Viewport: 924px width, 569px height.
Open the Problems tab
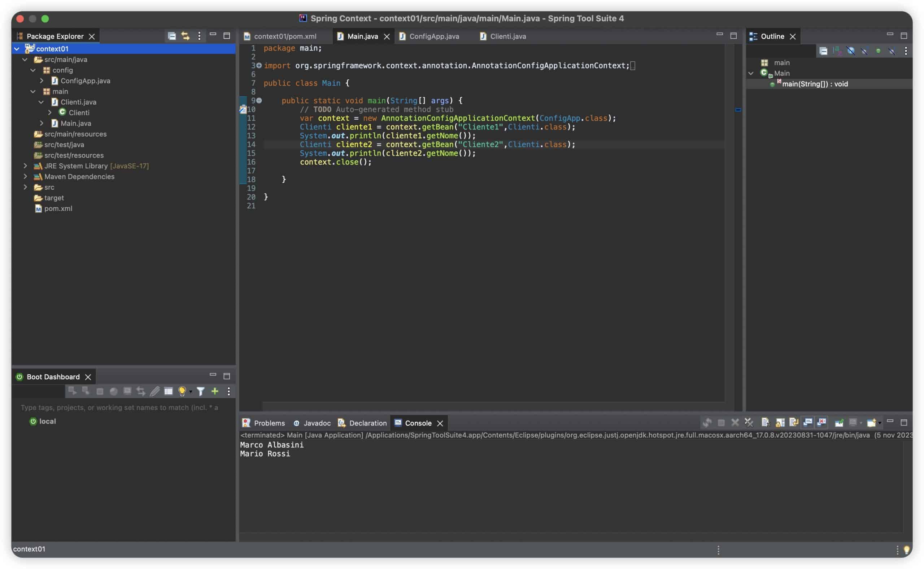[x=264, y=423]
